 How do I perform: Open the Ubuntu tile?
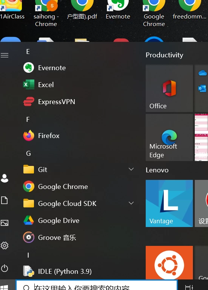169,262
